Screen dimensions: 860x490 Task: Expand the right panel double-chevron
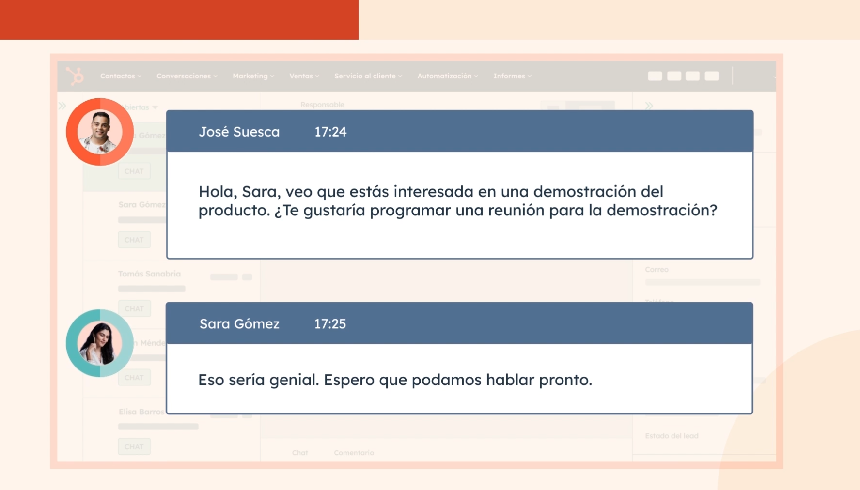point(649,106)
